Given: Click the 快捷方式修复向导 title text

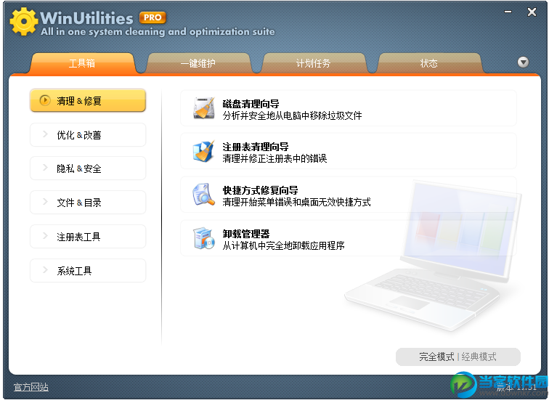Looking at the screenshot, I should pos(260,190).
